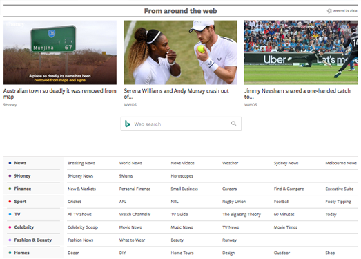Check Movie Times
The width and height of the screenshot is (361, 259).
286,227
